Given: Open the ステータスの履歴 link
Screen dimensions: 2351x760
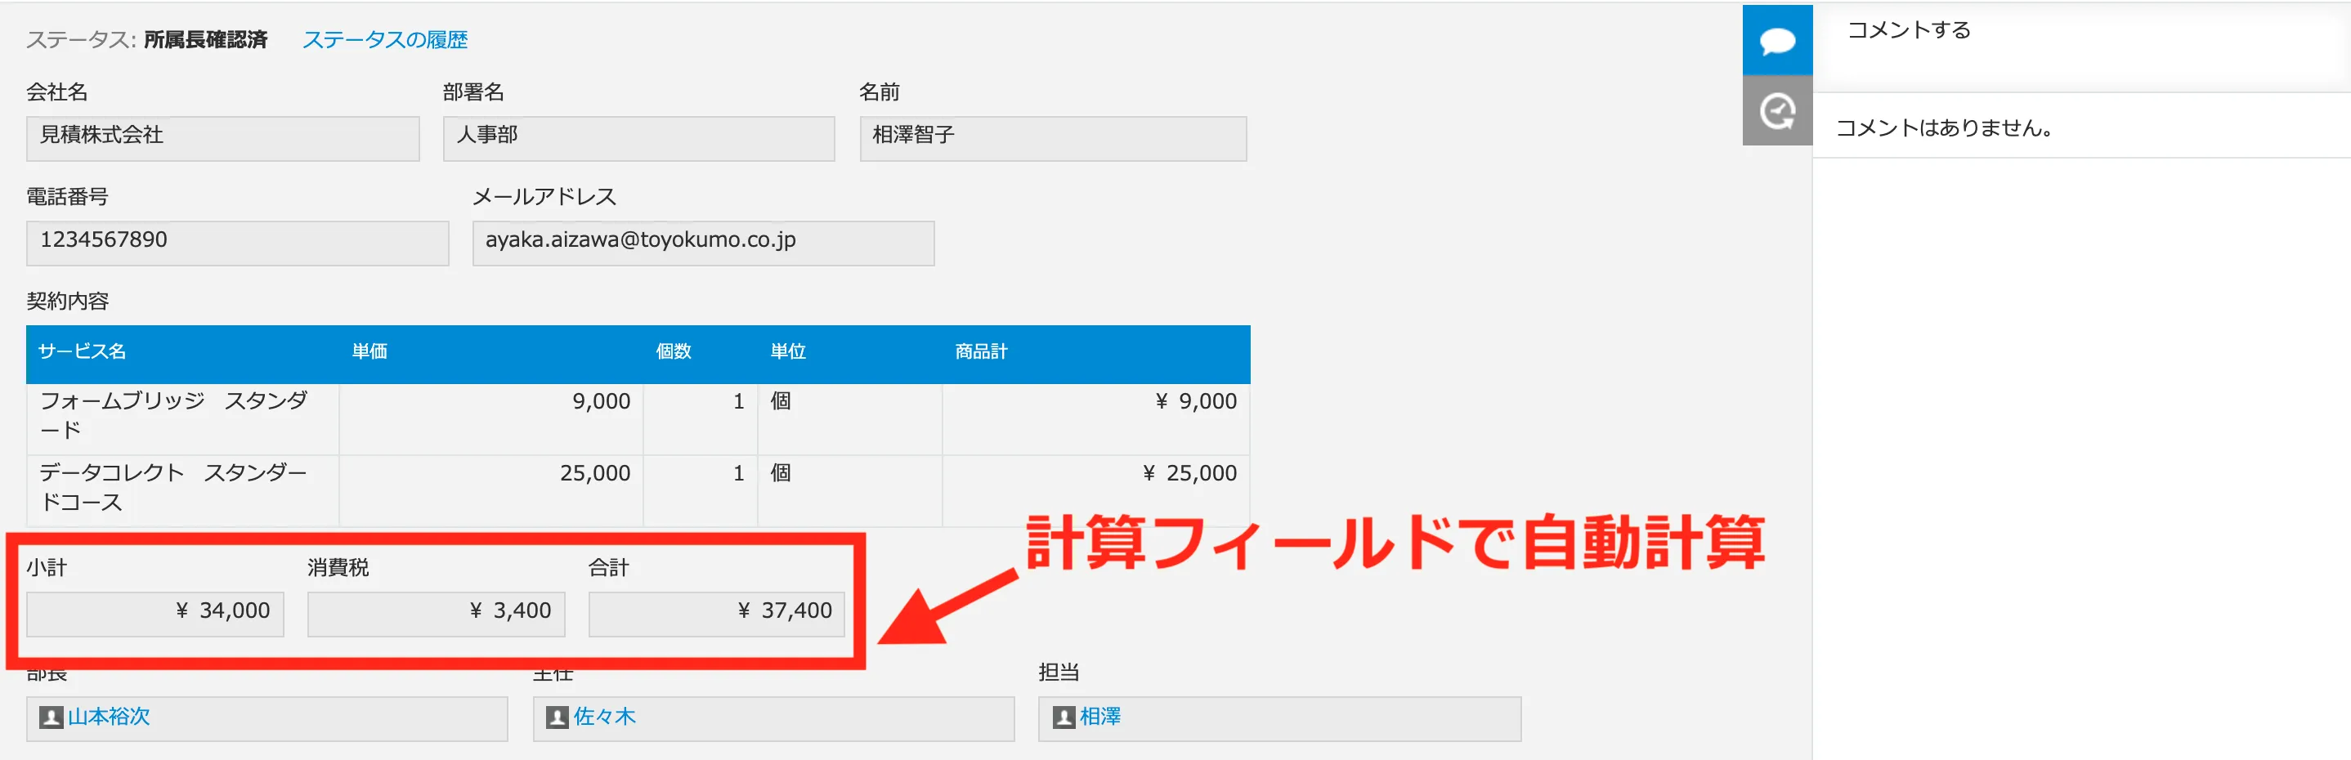Looking at the screenshot, I should (384, 40).
